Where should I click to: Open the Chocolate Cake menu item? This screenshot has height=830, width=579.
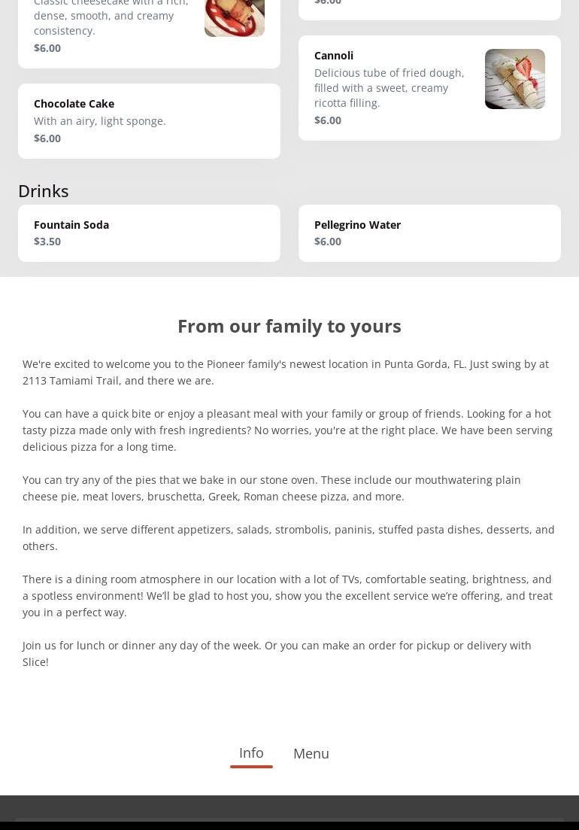tap(74, 104)
